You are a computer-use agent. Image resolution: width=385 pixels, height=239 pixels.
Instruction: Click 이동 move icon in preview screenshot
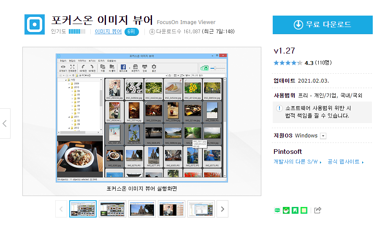[103, 68]
